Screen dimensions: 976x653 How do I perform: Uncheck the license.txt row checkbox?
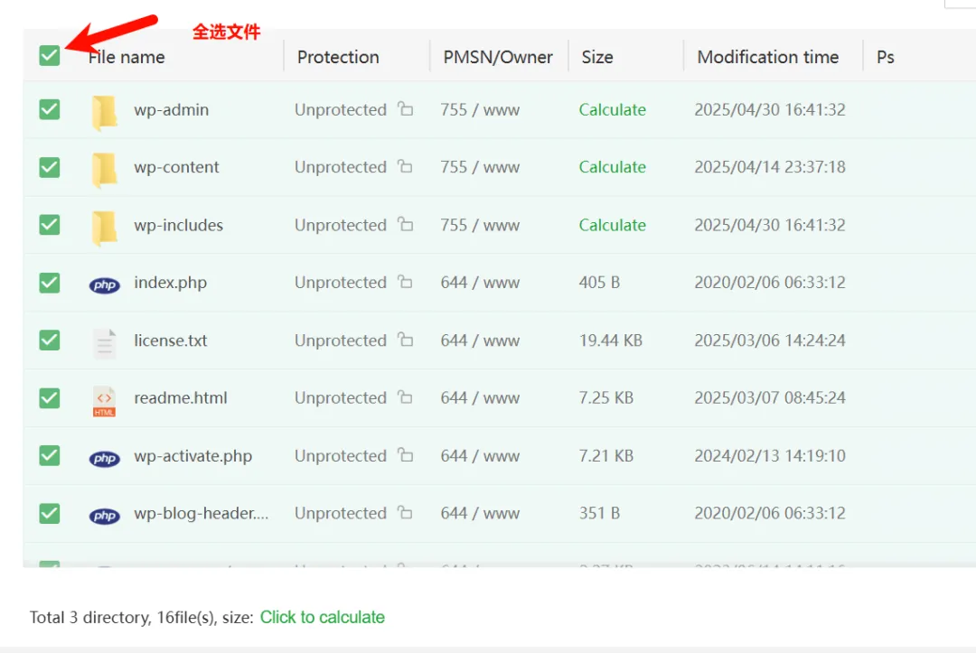tap(49, 340)
